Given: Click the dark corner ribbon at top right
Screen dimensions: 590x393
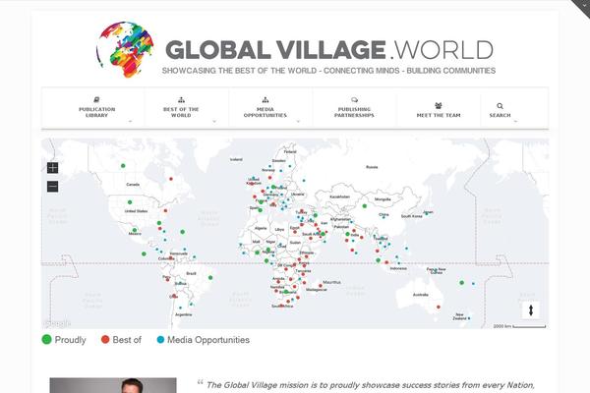Looking at the screenshot, I should pyautogui.click(x=582, y=7).
